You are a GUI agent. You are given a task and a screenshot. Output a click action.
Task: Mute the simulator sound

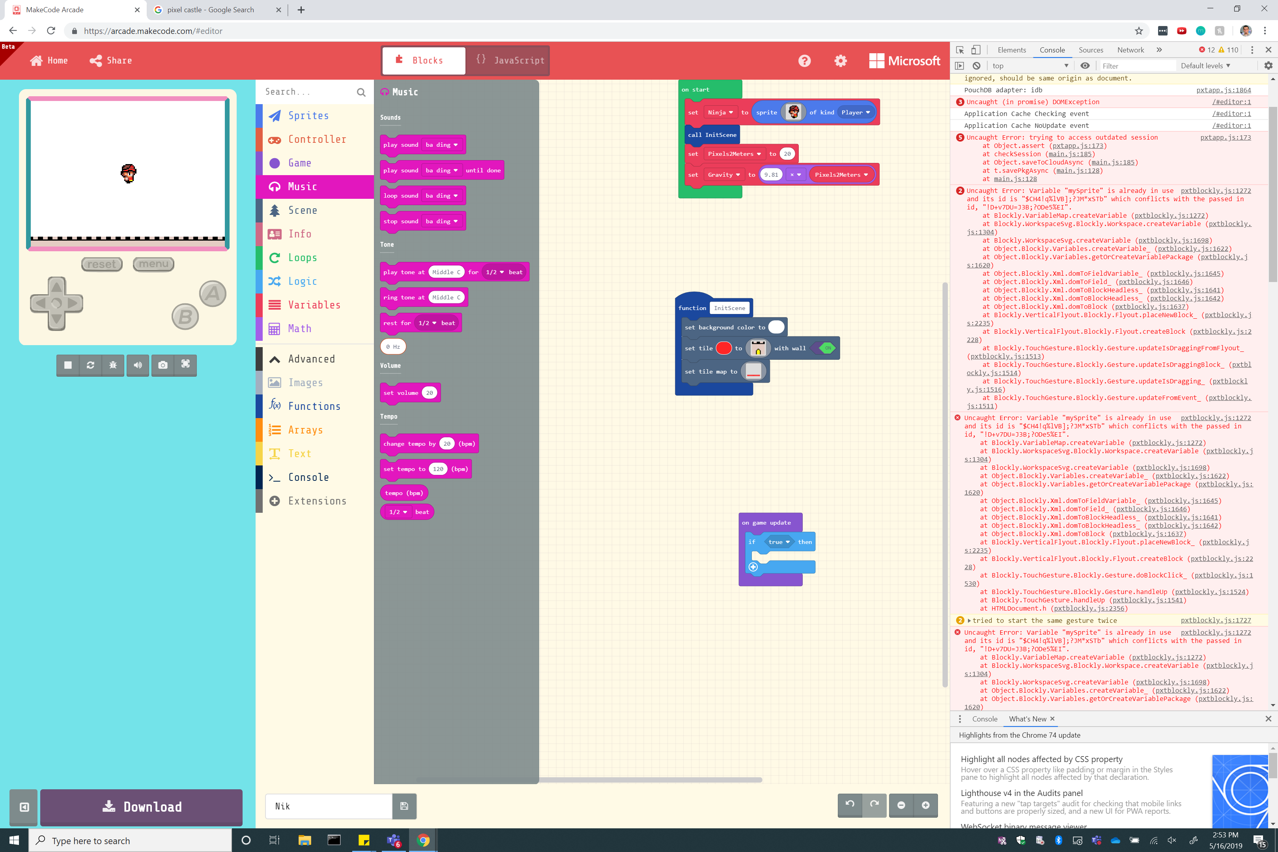point(138,365)
